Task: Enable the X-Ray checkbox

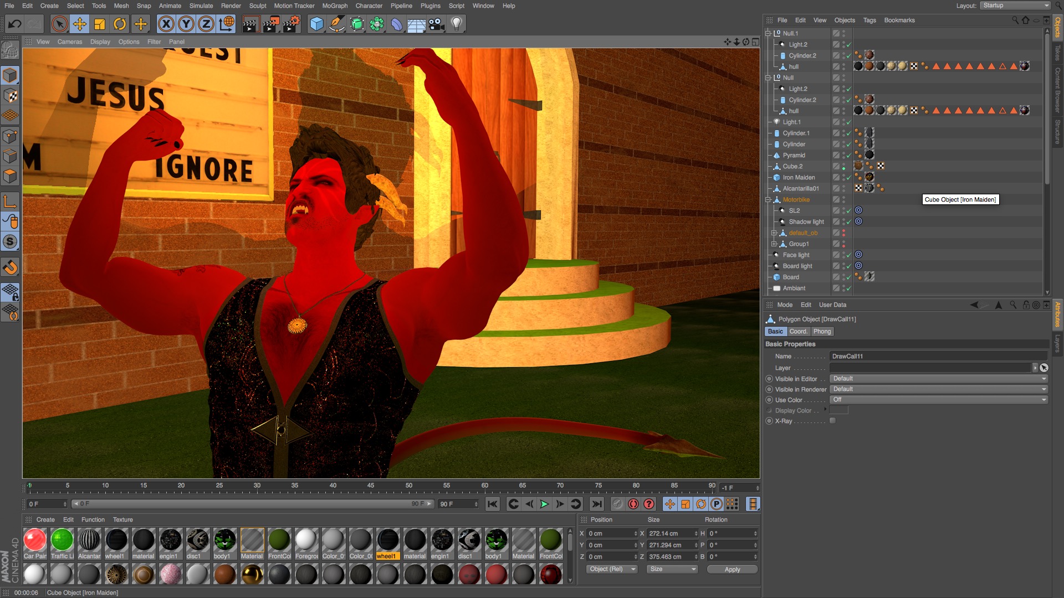Action: click(832, 421)
